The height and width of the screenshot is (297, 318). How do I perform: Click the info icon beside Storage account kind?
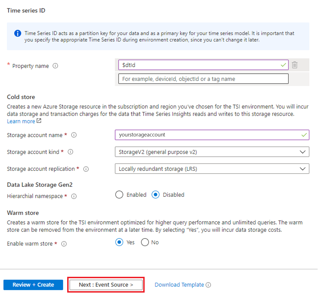[70, 152]
